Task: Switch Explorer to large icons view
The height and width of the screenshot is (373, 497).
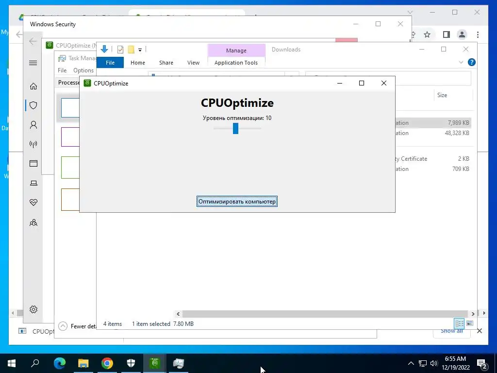Action: tap(470, 323)
